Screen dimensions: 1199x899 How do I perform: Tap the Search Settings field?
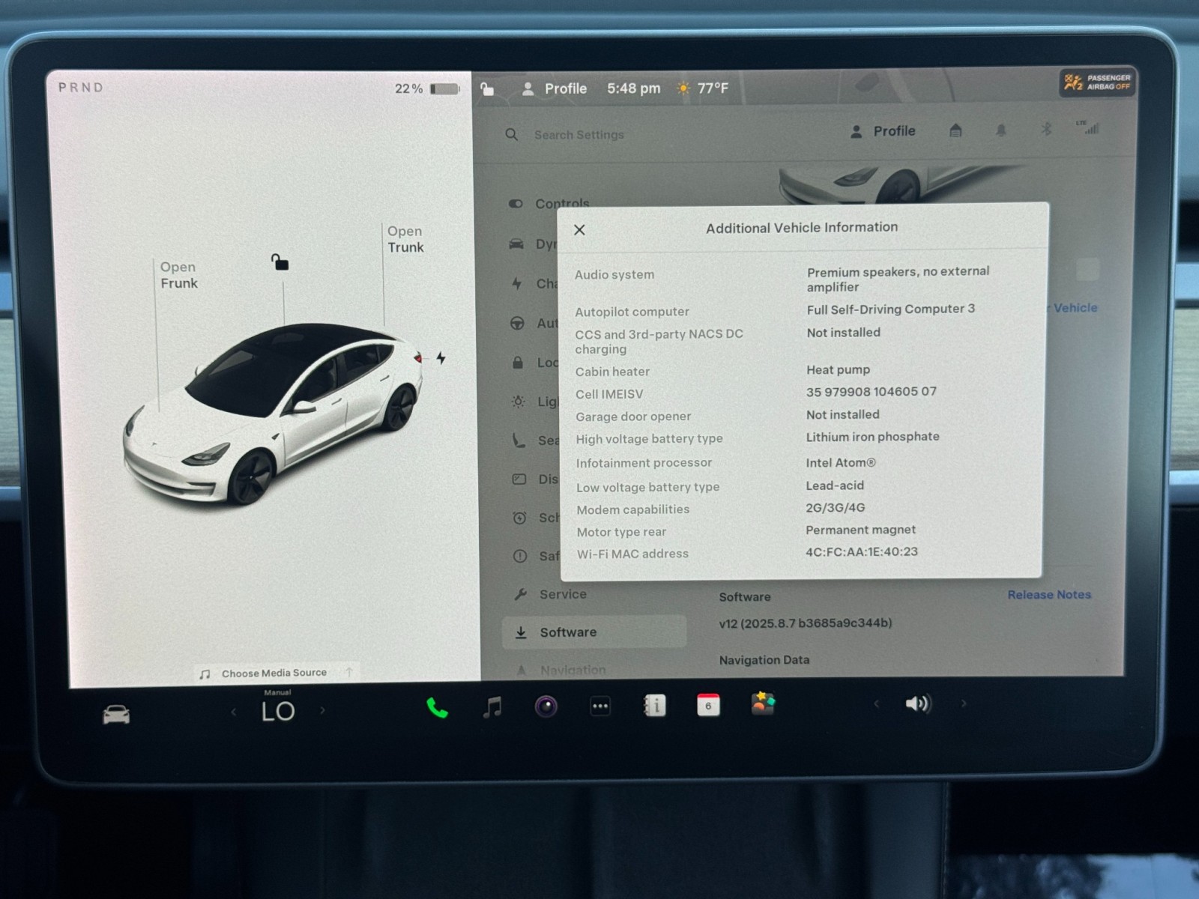tap(579, 135)
